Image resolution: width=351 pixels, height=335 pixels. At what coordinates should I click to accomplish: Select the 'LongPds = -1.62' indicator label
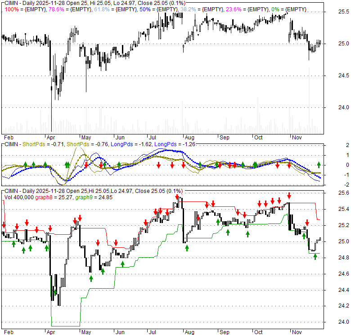coord(131,144)
